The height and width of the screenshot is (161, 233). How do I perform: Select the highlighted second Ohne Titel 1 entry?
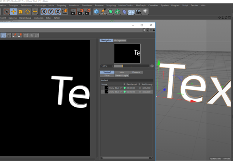point(127,92)
